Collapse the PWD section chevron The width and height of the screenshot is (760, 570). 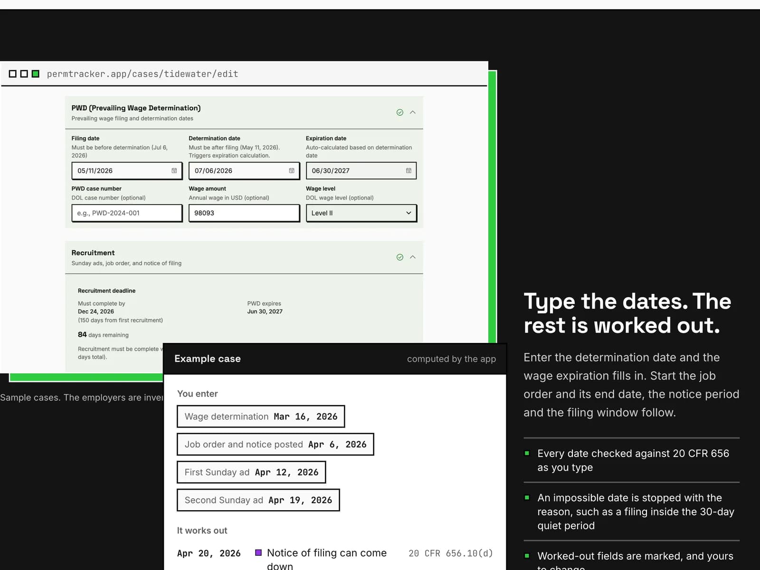[413, 113]
